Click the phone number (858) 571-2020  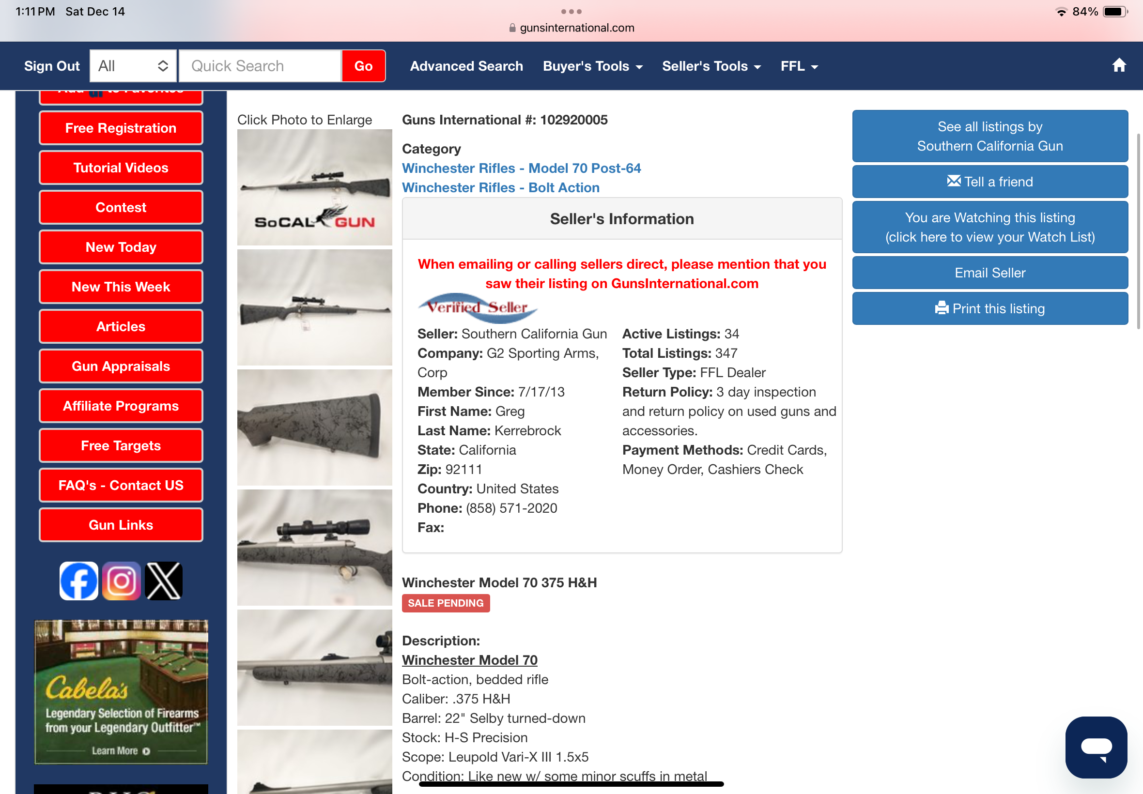tap(511, 508)
